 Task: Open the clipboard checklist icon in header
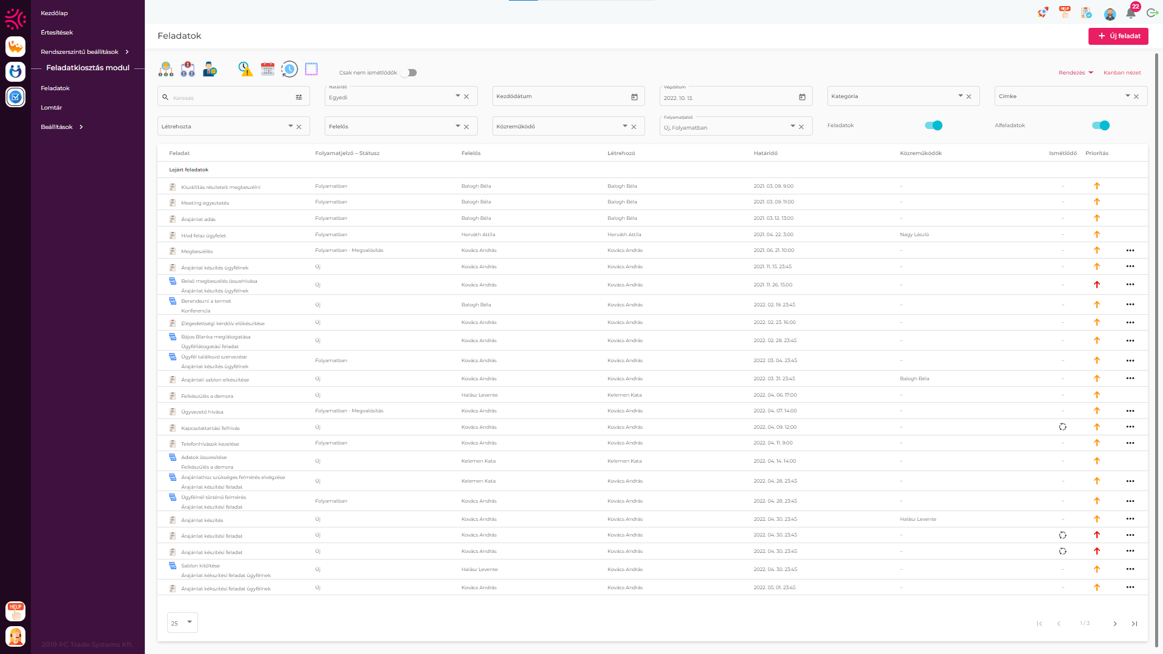point(1086,13)
